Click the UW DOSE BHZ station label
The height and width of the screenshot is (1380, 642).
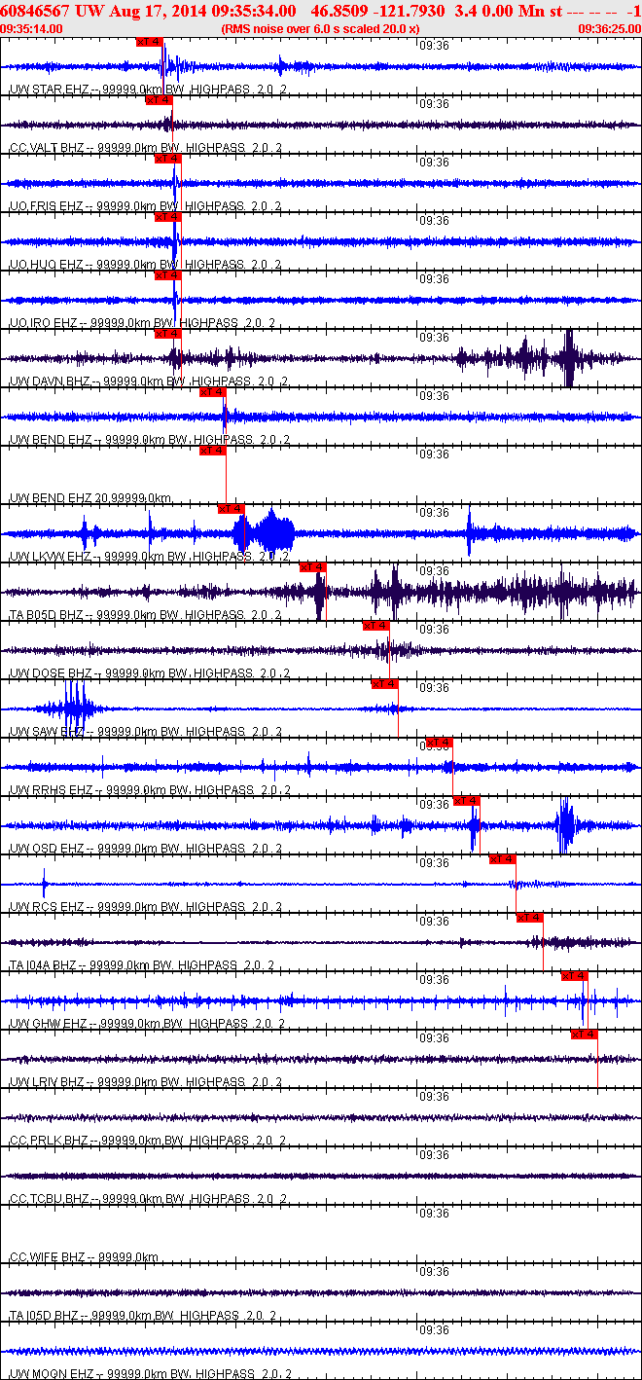146,673
